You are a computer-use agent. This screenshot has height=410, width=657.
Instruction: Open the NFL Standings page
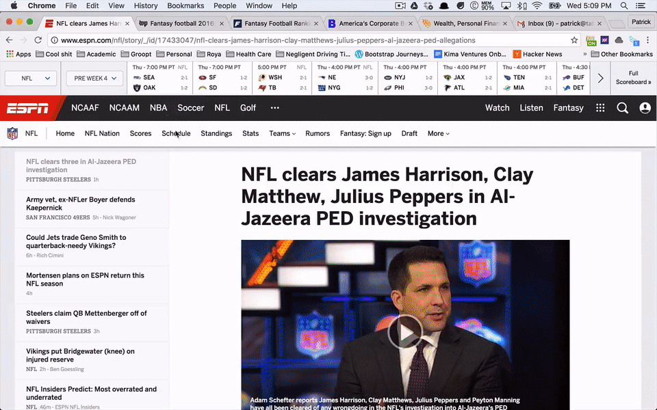pos(216,133)
